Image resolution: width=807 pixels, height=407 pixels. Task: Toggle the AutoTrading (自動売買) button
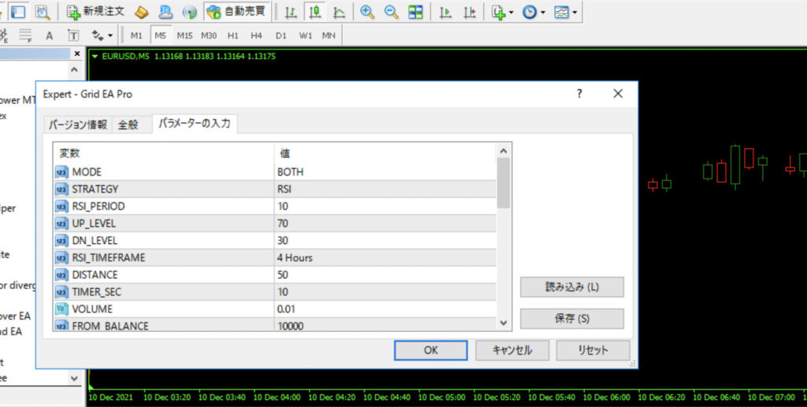point(236,12)
